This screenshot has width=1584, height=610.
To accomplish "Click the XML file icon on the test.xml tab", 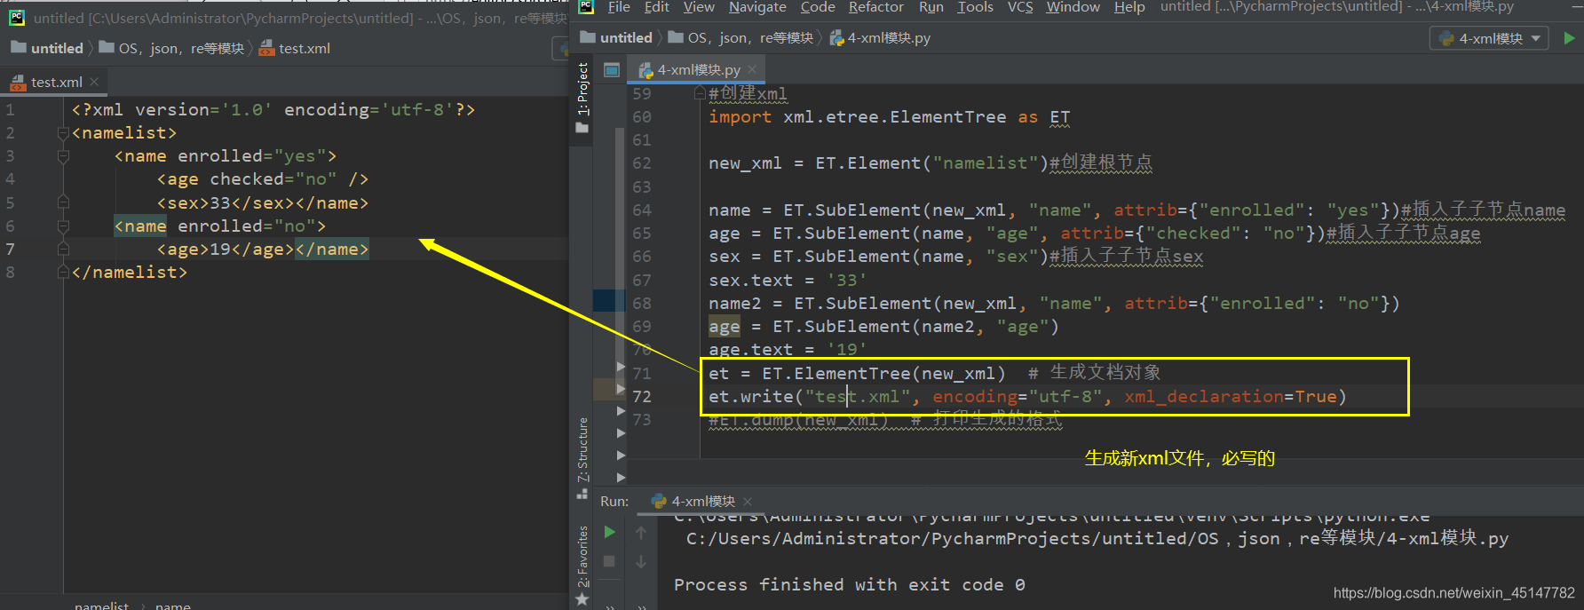I will point(18,83).
